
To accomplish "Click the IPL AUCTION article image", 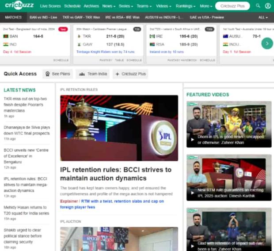I will coord(119,239).
